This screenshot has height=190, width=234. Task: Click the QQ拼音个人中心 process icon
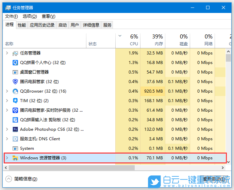(15, 63)
